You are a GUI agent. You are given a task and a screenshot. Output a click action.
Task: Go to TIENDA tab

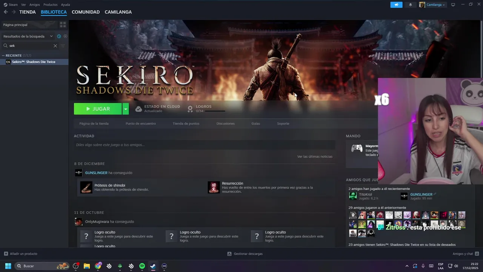coord(28,12)
